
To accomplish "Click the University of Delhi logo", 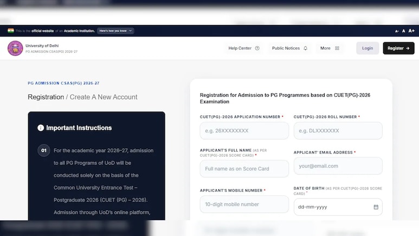I will 15,48.
